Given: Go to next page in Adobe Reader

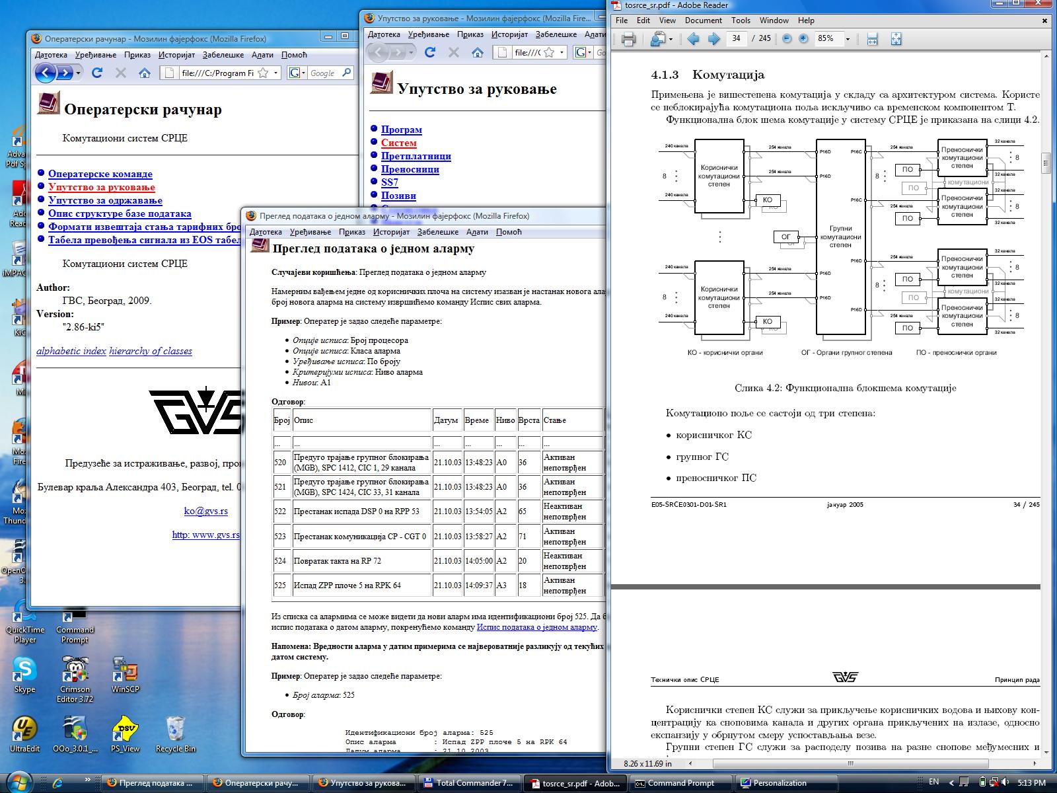Looking at the screenshot, I should tap(713, 39).
